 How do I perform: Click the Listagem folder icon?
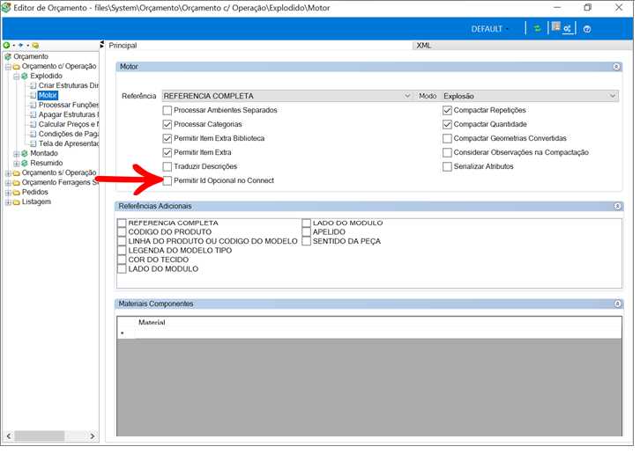tap(17, 203)
